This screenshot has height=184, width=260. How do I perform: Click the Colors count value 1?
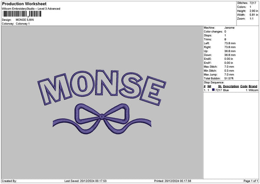[x=250, y=7]
